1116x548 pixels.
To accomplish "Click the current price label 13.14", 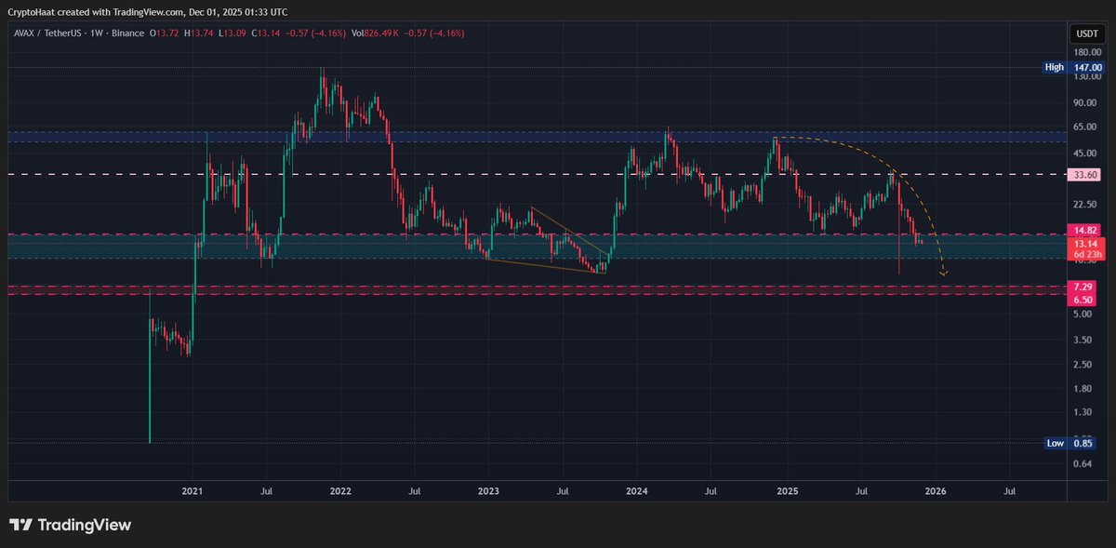I will coord(1087,245).
